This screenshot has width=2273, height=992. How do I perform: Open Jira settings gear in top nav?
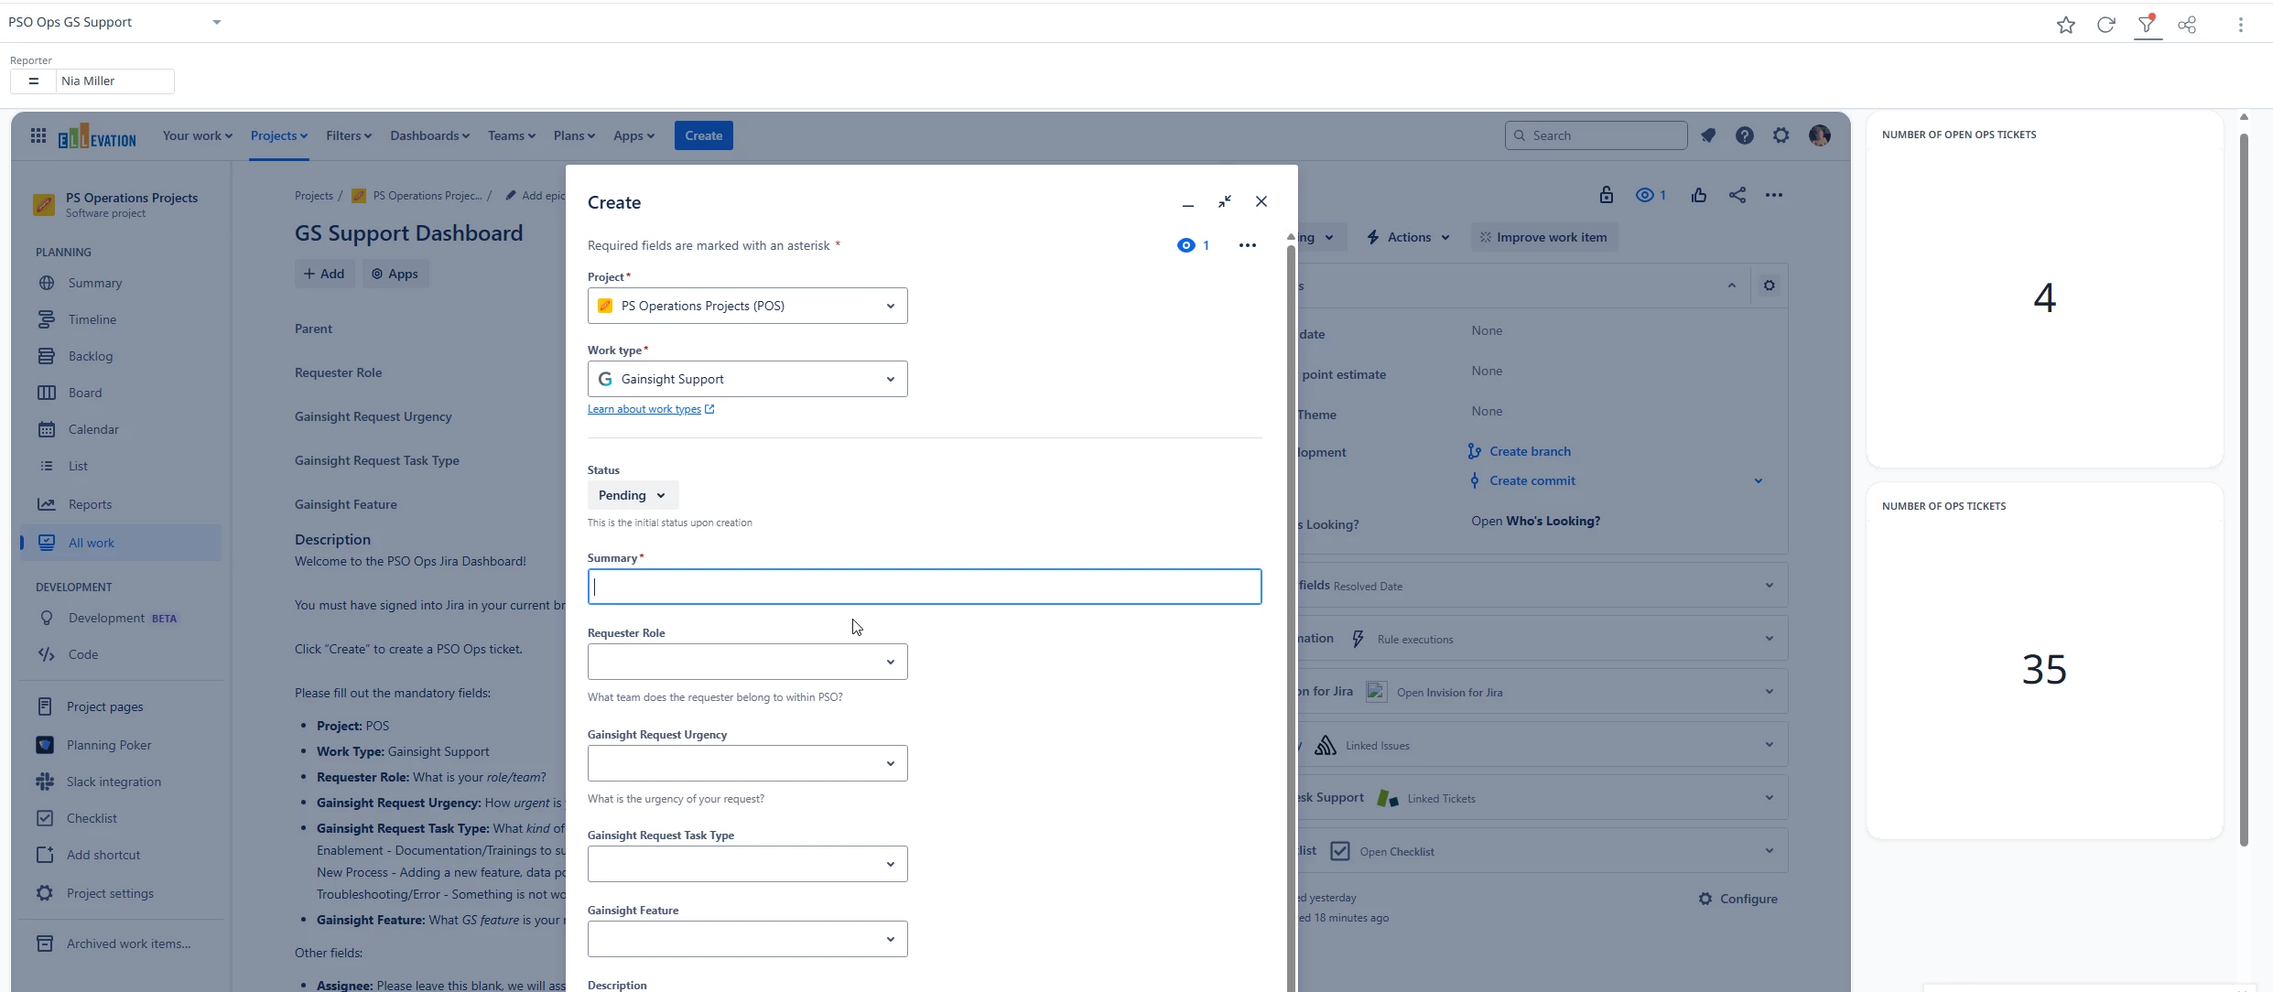point(1781,135)
